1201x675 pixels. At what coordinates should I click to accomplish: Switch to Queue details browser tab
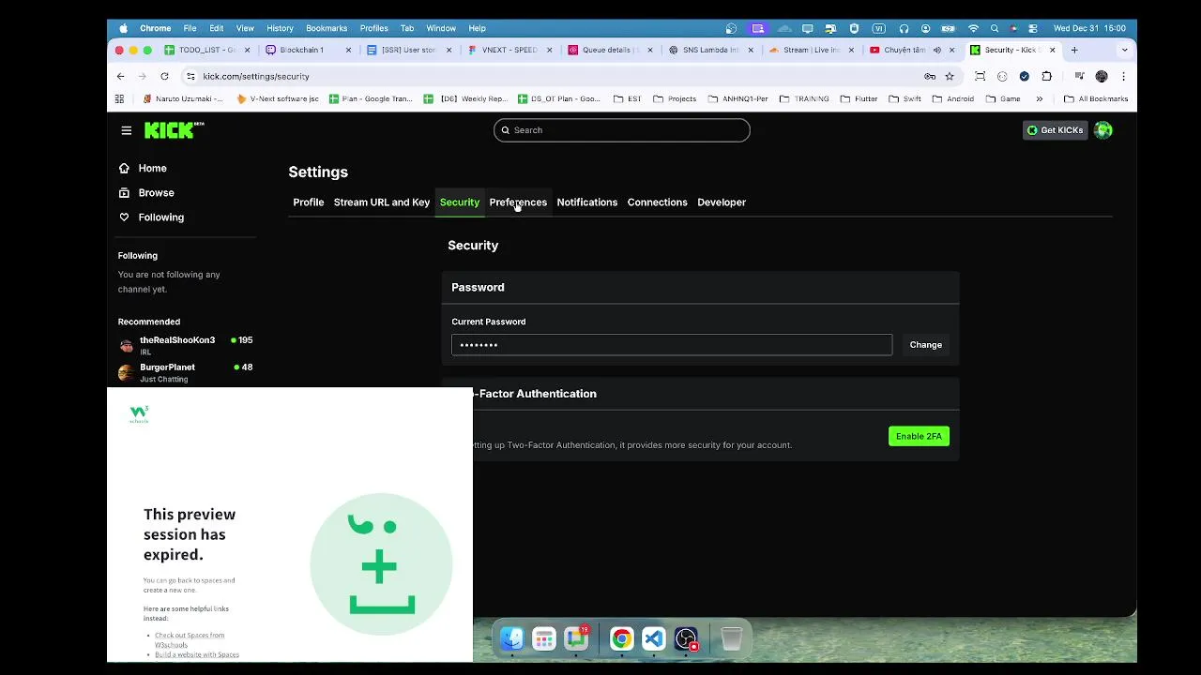610,50
